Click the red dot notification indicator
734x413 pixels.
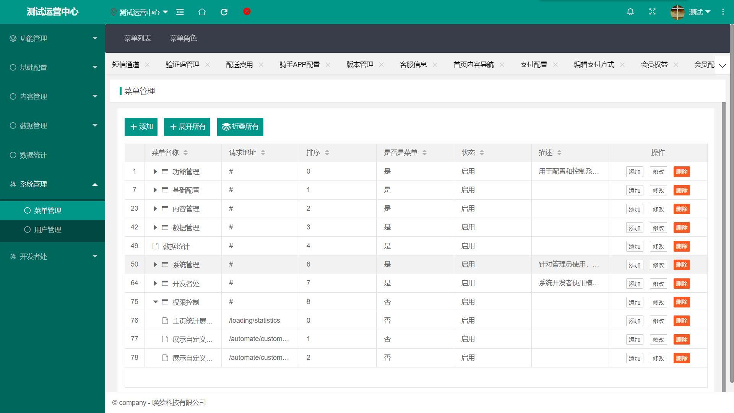pyautogui.click(x=247, y=11)
